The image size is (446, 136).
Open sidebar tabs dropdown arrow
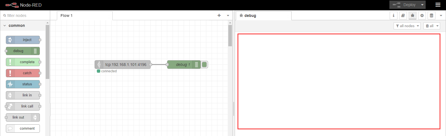pos(441,16)
